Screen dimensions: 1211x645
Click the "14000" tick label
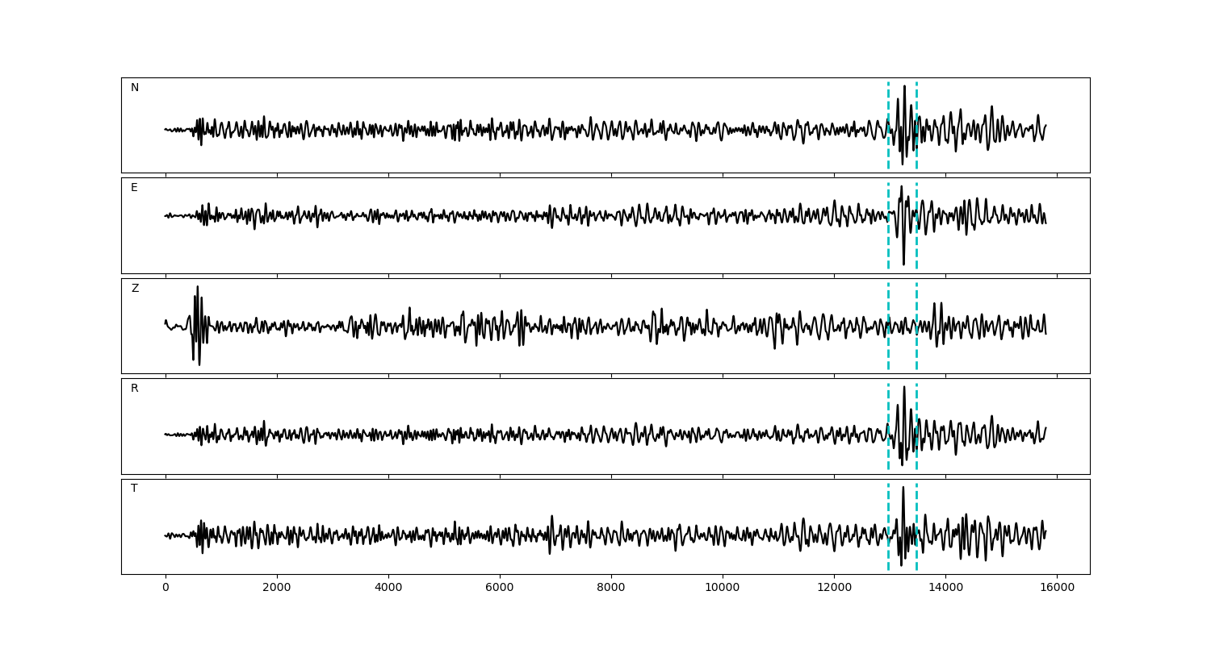(945, 588)
